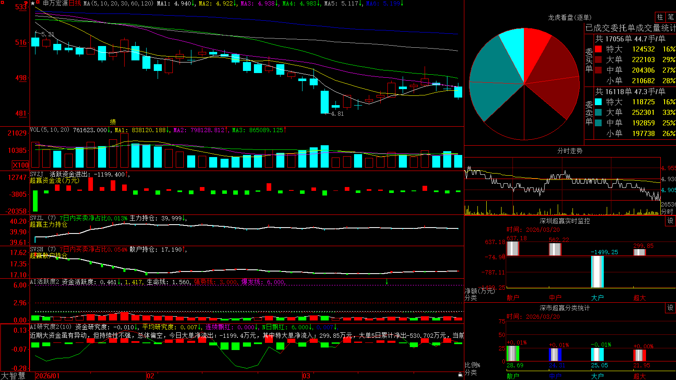
Task: Click buy 大单 value 222103
Action: coord(643,60)
